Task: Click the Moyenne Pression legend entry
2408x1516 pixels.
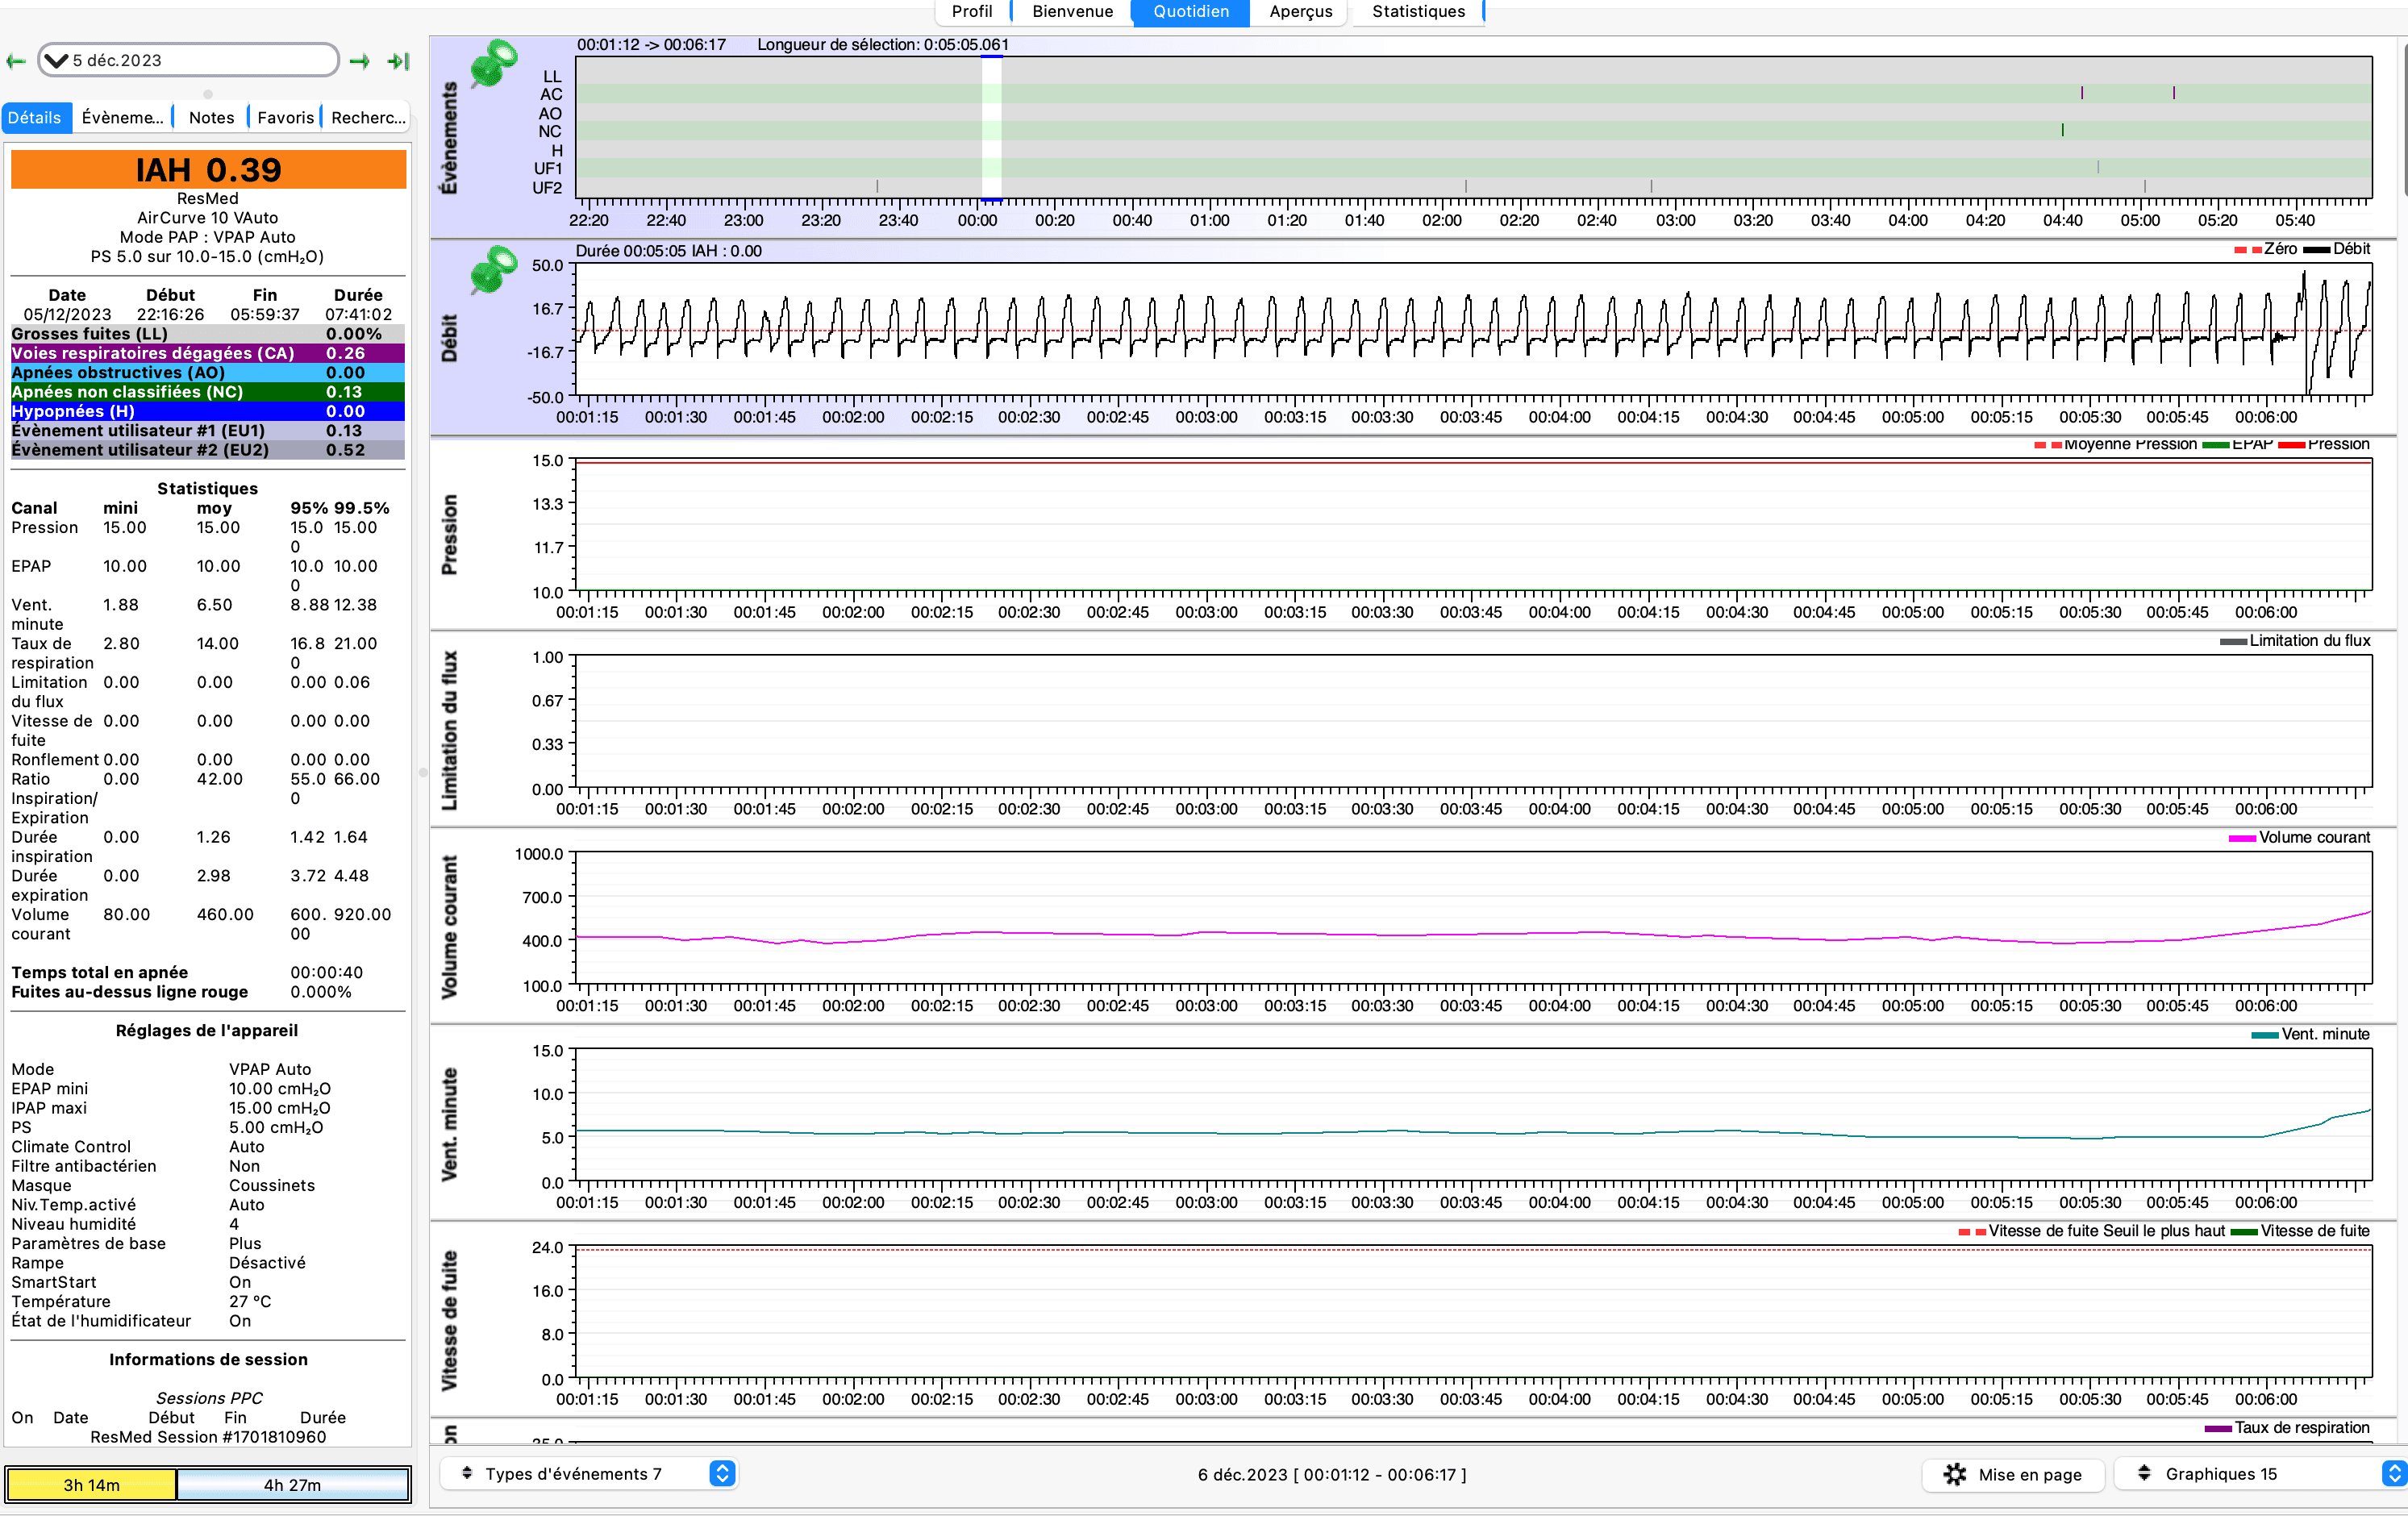Action: pyautogui.click(x=2116, y=444)
